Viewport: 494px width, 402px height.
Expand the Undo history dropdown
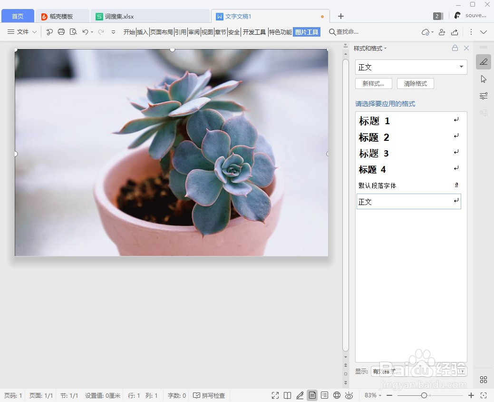coord(92,32)
